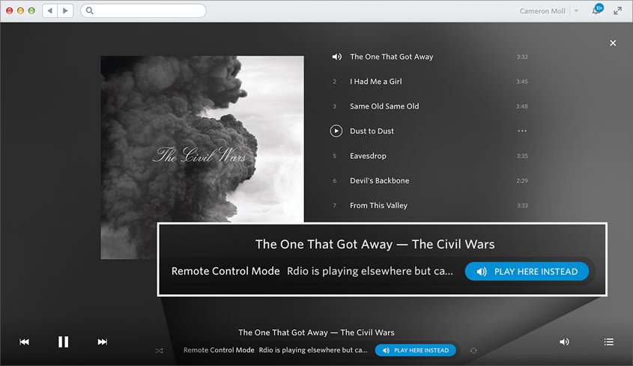Click the Play Here Instead button in player bar
This screenshot has height=366, width=633.
click(x=416, y=350)
